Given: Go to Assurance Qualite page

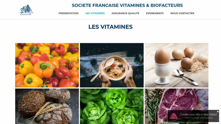Looking at the screenshot, I should 125,13.
